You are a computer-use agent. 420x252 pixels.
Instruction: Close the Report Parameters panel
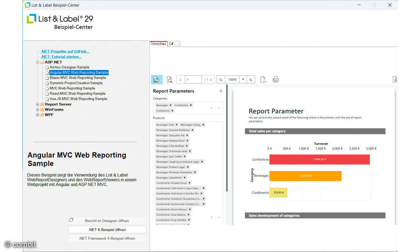[220, 91]
